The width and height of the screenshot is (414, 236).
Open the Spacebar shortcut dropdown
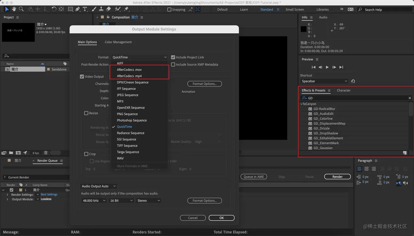[x=324, y=81]
